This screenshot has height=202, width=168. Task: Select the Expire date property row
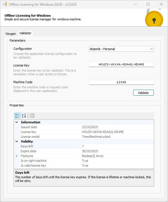(84, 151)
